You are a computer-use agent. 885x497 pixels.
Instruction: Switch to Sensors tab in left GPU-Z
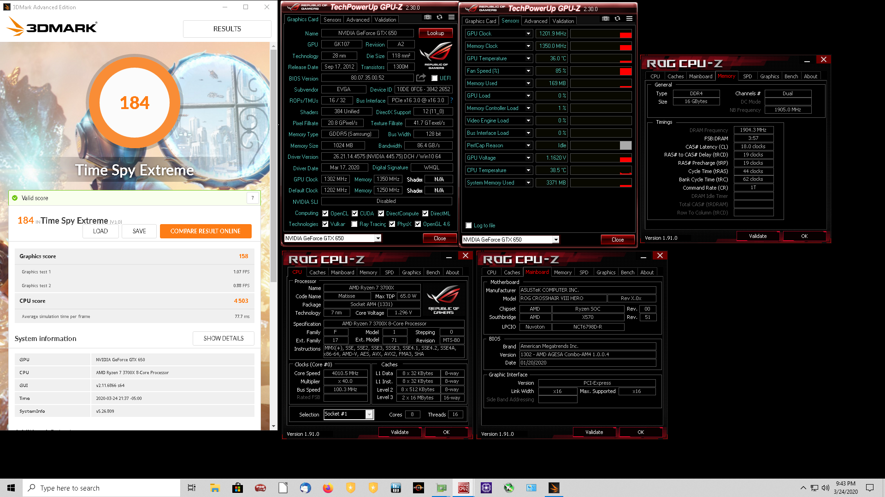332,20
